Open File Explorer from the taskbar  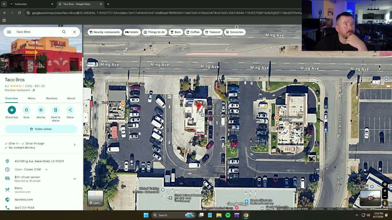[219, 215]
